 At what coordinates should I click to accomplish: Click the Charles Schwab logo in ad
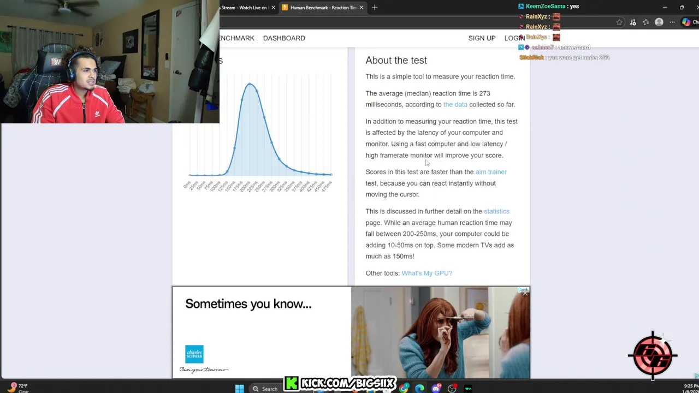(194, 354)
